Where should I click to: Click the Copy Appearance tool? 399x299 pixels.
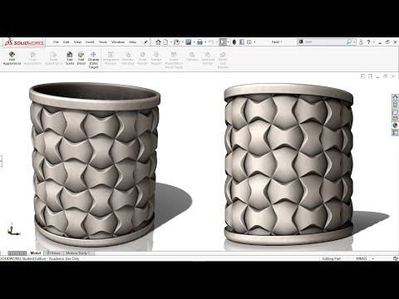tap(32, 58)
